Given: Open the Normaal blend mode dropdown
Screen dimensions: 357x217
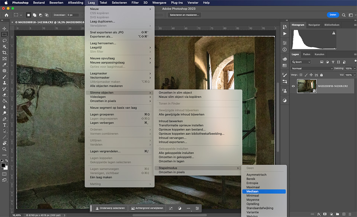Looking at the screenshot, I should [x=312, y=68].
